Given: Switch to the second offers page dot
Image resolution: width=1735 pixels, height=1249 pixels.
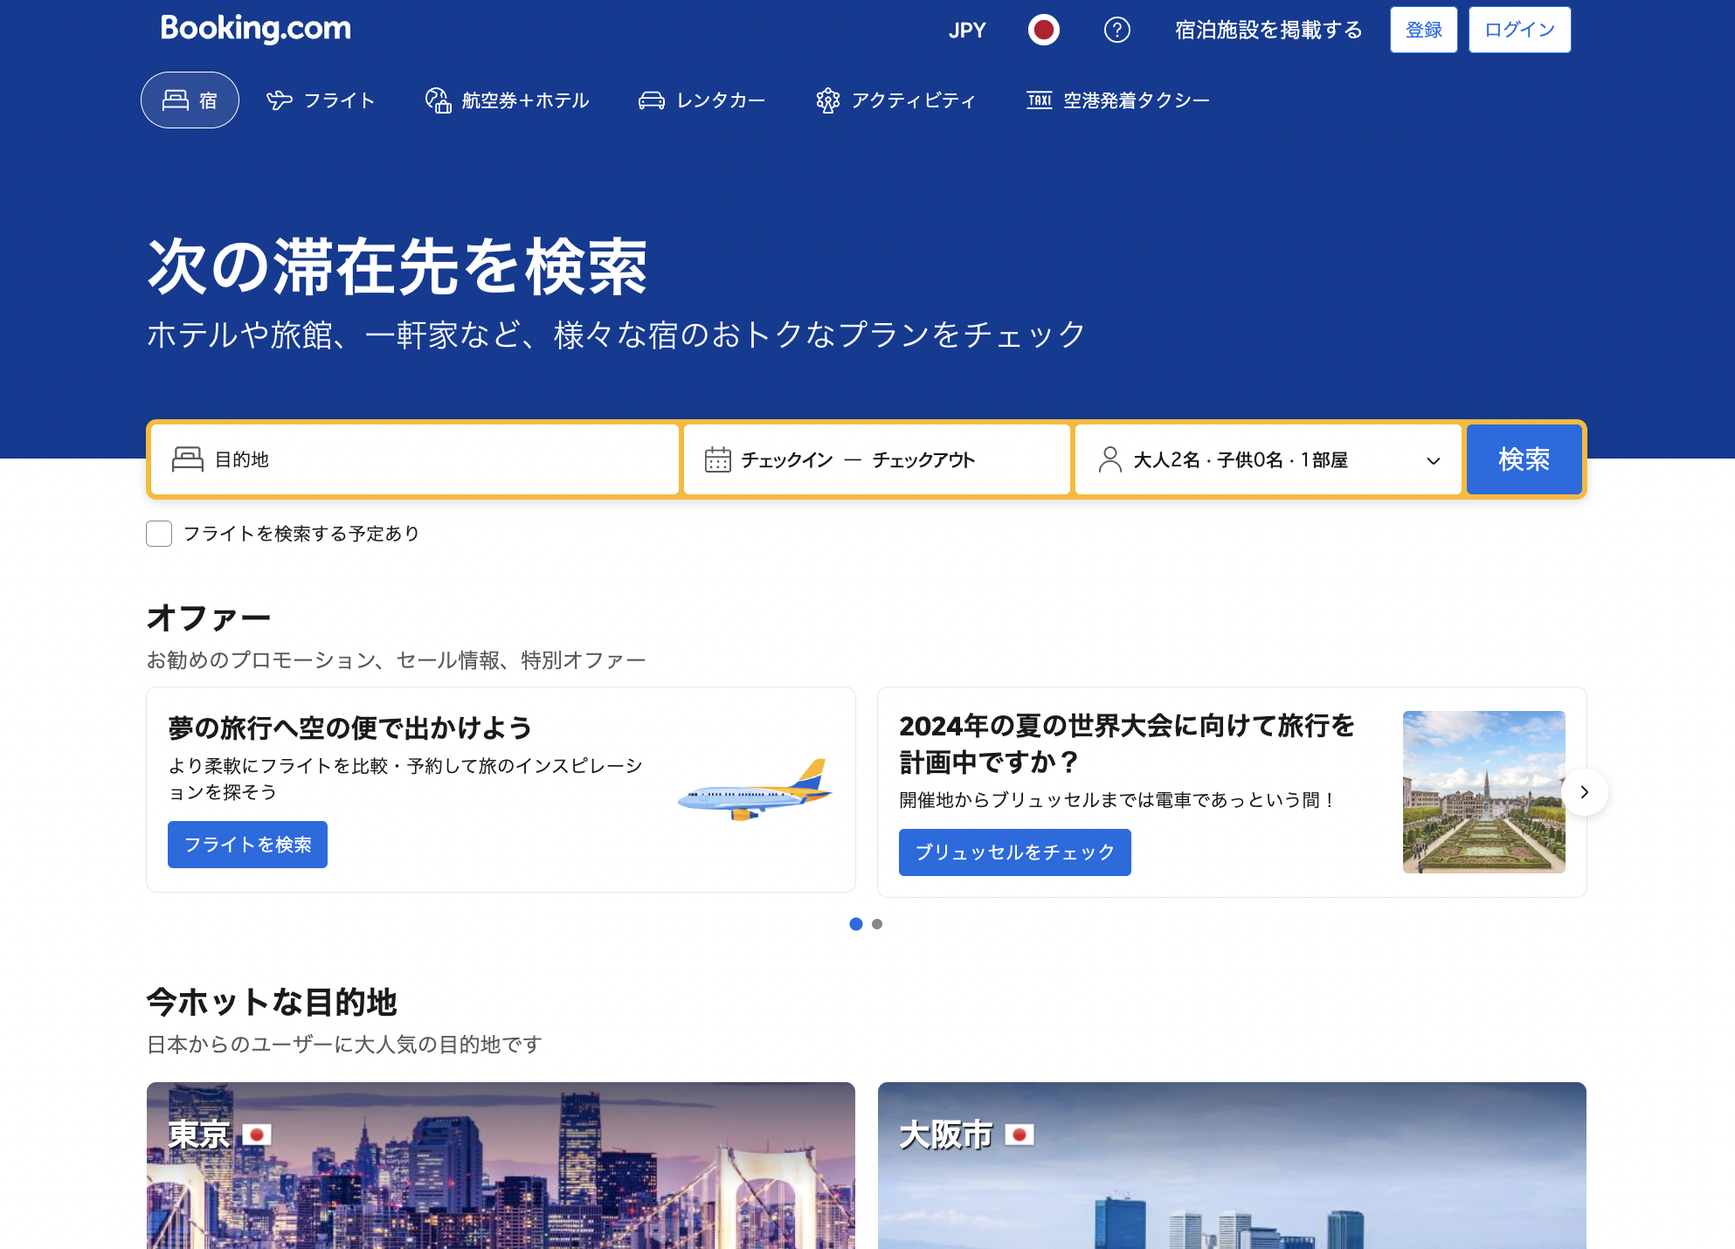Looking at the screenshot, I should pyautogui.click(x=878, y=924).
